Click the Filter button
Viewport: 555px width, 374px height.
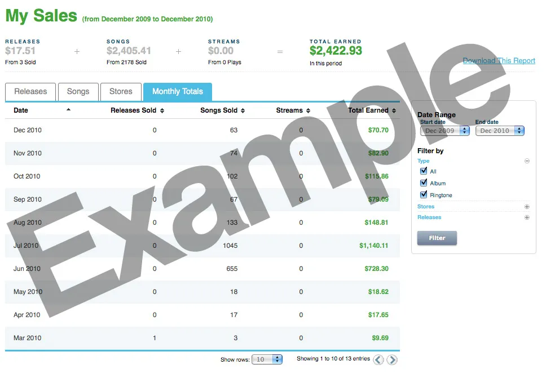tap(437, 238)
